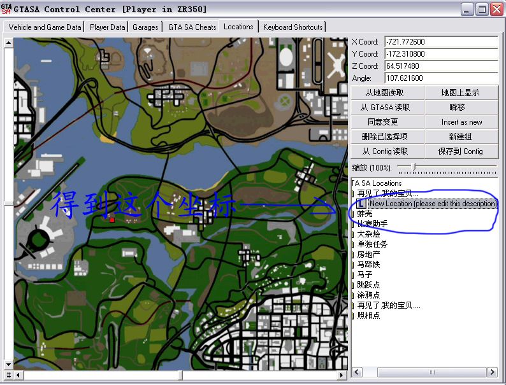Click the Y Coord input field
Screen dimensions: 506x385
441,54
